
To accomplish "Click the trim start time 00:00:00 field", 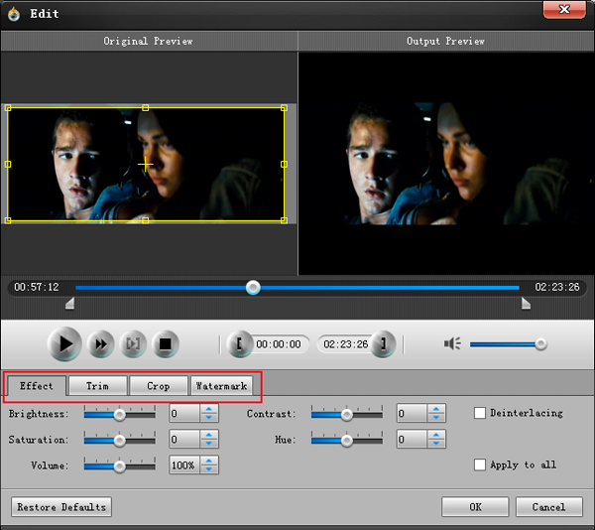I will (x=279, y=344).
